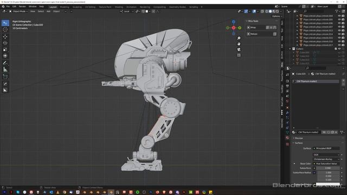Hide the object ending in .004 in outliner
Screen dimensions: 347x195
point(339,16)
